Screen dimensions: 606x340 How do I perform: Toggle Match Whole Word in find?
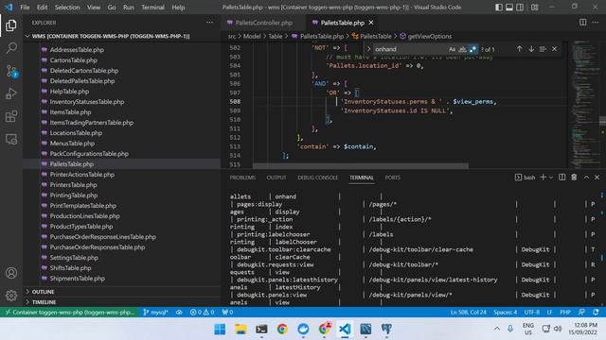click(x=462, y=49)
